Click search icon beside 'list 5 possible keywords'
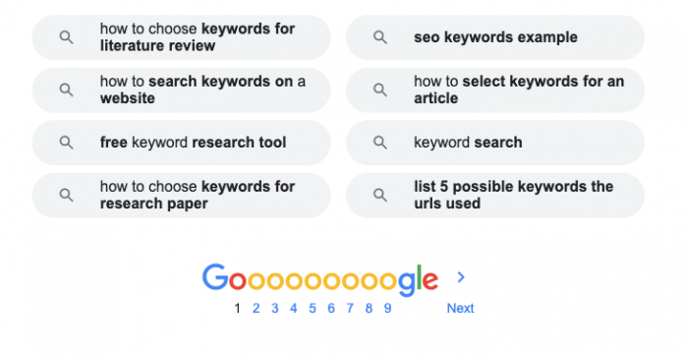The image size is (688, 356). (380, 195)
